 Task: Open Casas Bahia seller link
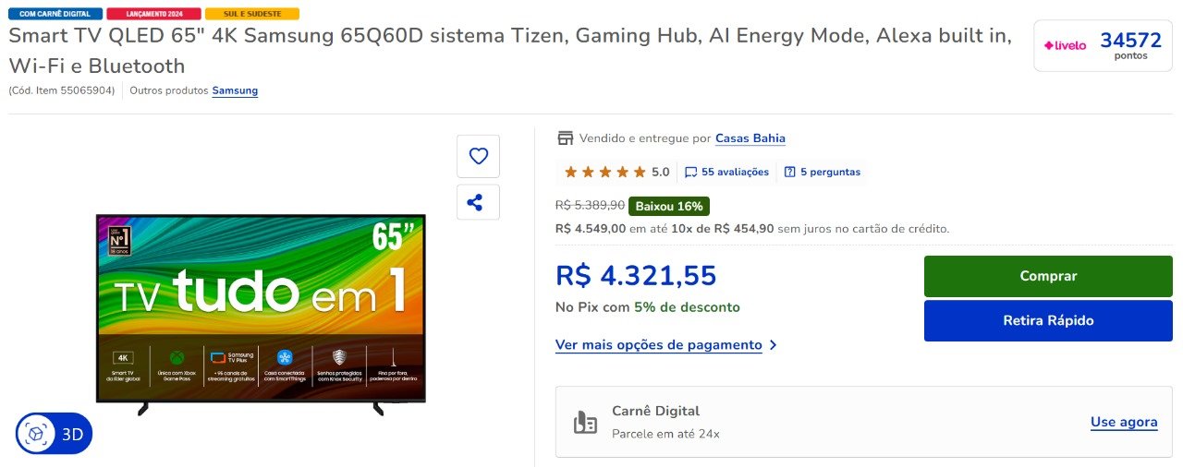click(x=750, y=138)
